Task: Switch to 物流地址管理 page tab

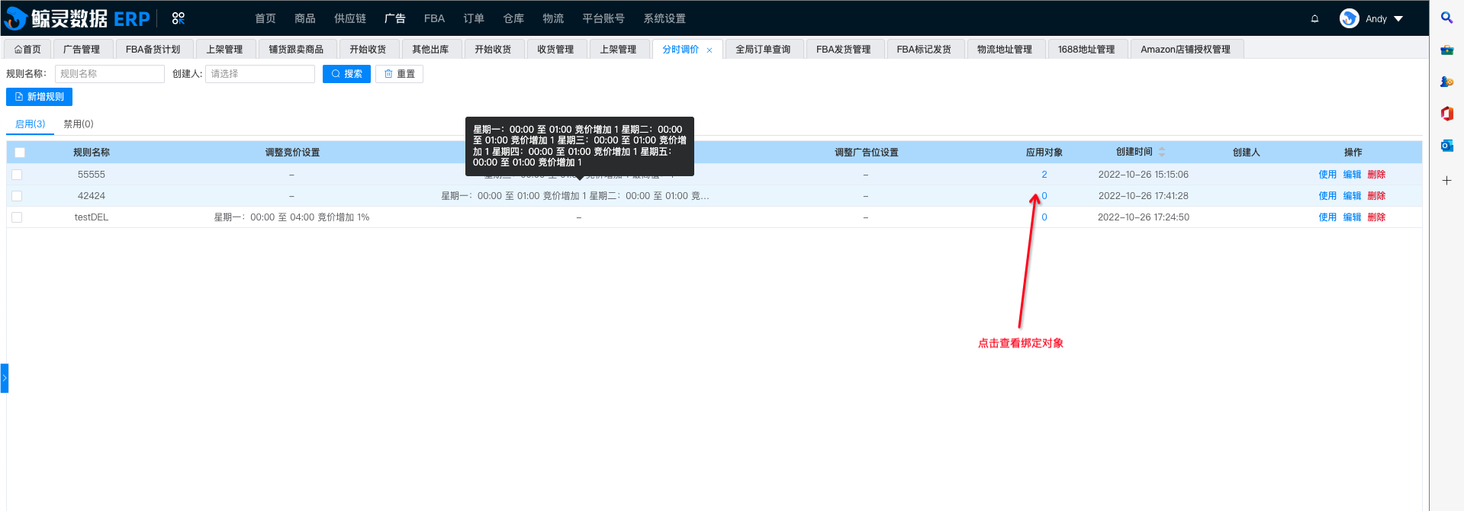Action: click(x=1005, y=50)
